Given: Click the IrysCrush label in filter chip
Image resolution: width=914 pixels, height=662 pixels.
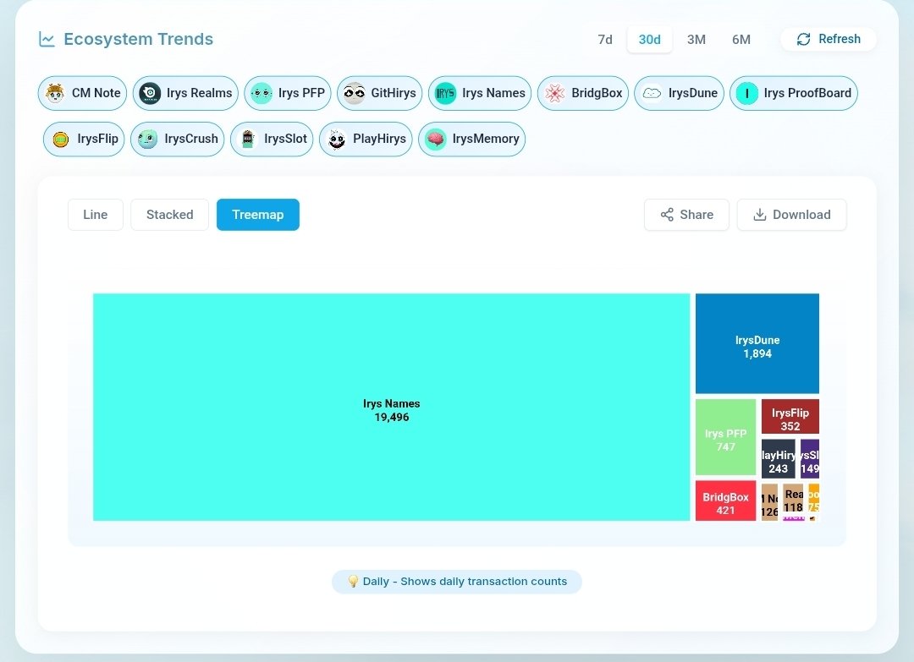Looking at the screenshot, I should click(191, 140).
